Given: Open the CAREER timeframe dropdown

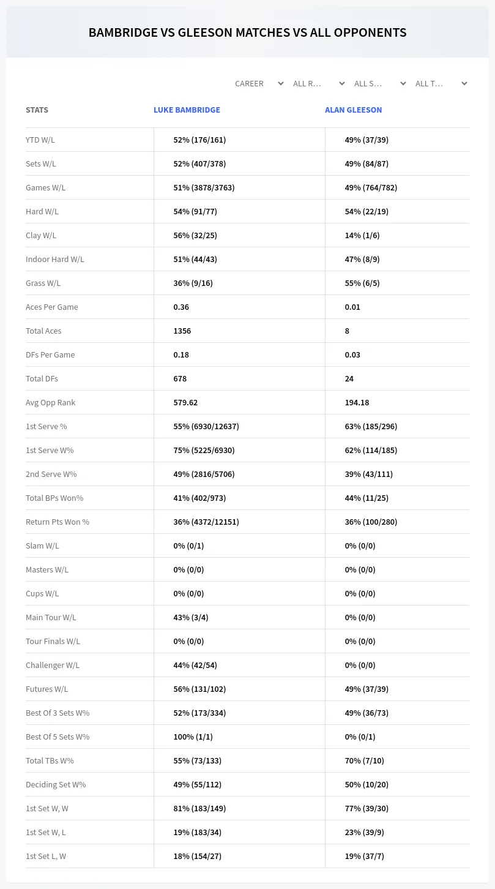Looking at the screenshot, I should click(x=259, y=83).
